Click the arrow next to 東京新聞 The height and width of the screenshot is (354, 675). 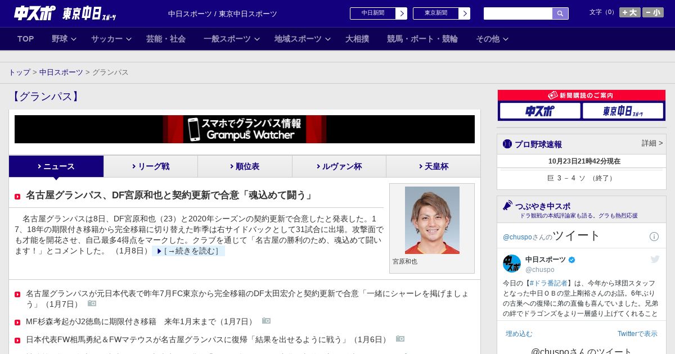tap(465, 13)
